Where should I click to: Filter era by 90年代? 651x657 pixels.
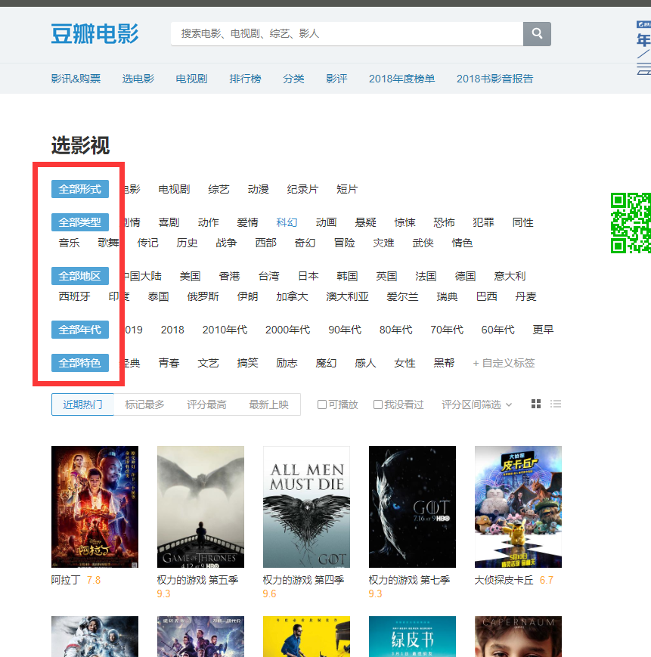pos(345,330)
